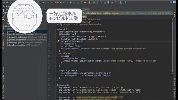
Task: Toggle the Gradle tool window tab
Action: 175,13
